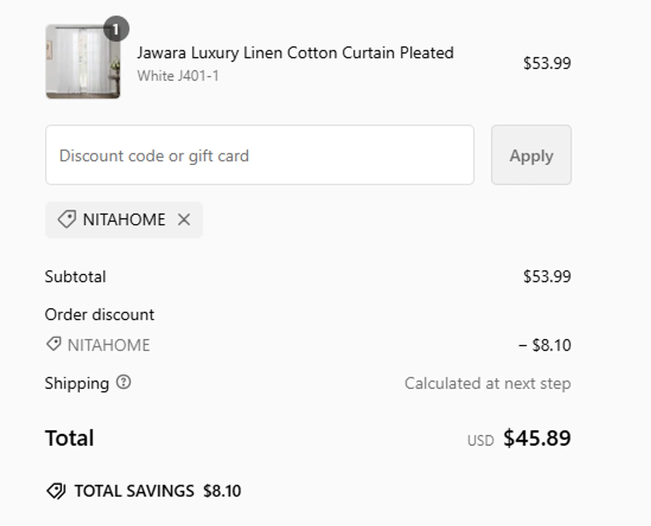Click the total amount $45.89
This screenshot has width=651, height=526.
click(x=537, y=438)
